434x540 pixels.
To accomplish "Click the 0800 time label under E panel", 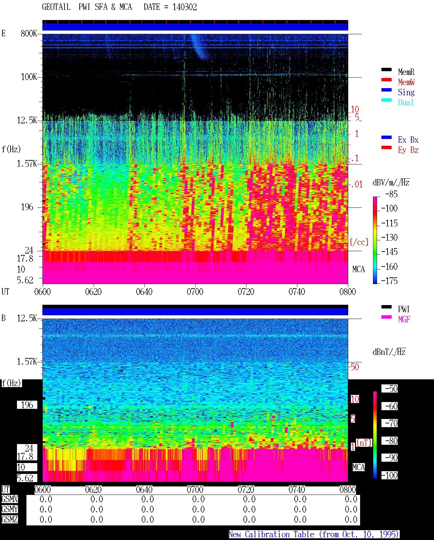I will pos(348,292).
